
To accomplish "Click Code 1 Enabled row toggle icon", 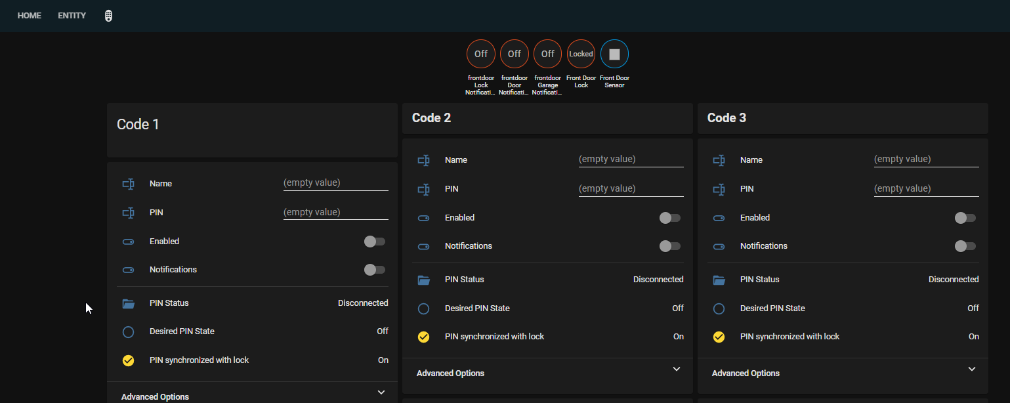I will coord(128,242).
